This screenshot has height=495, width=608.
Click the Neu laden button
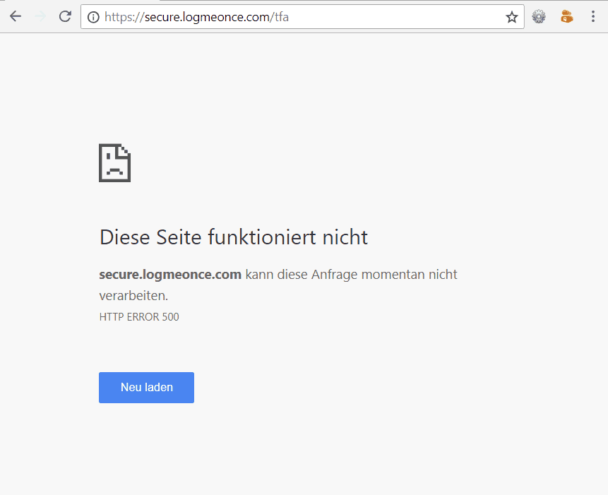[x=147, y=388]
